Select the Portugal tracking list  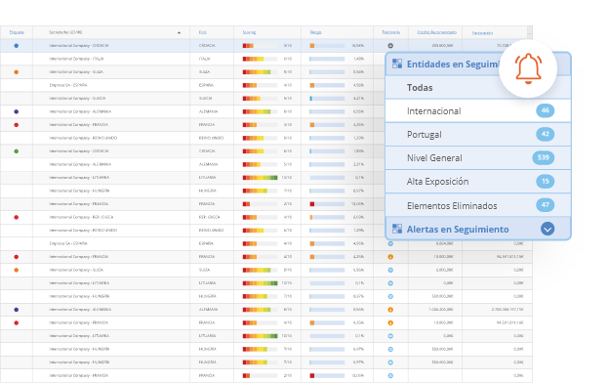point(477,135)
